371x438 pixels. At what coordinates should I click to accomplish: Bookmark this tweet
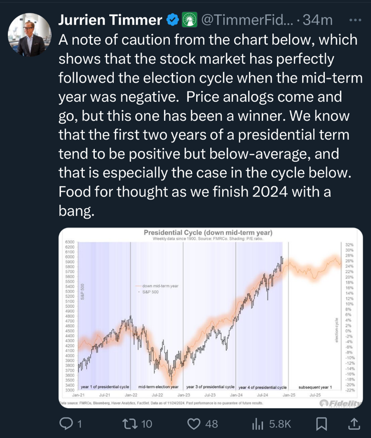[x=322, y=423]
